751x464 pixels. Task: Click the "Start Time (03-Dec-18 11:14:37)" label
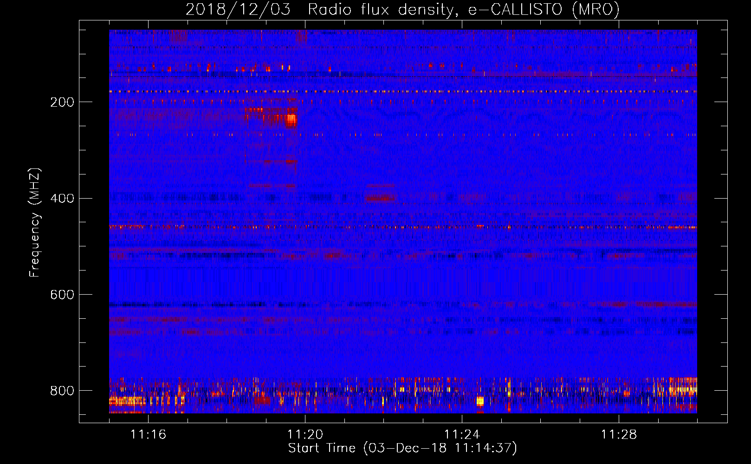[x=402, y=448]
